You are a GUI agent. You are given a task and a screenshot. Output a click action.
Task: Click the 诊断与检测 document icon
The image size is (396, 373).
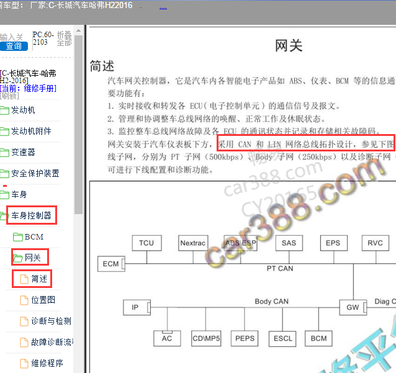(x=24, y=321)
